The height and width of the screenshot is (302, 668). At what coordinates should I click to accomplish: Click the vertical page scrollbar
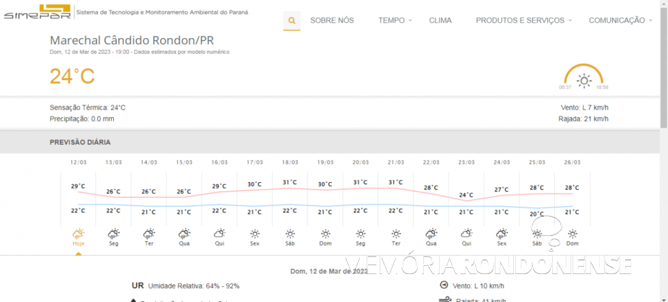point(663,68)
